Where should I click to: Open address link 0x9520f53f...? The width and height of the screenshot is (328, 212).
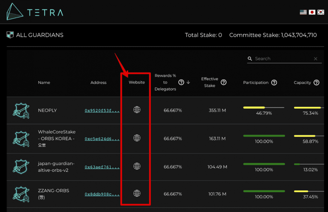pos(102,111)
